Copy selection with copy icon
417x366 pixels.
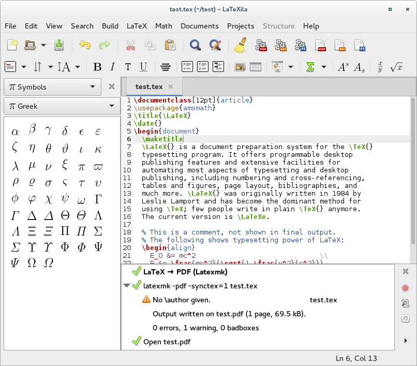(x=150, y=45)
